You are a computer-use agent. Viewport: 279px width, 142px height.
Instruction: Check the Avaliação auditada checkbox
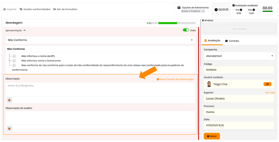234,5
